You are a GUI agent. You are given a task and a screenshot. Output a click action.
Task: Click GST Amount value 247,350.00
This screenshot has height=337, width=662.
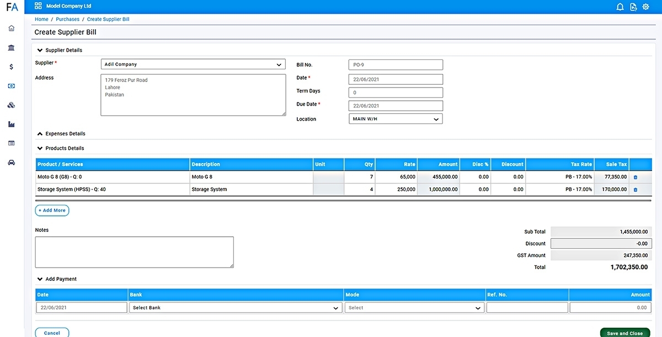coord(601,256)
